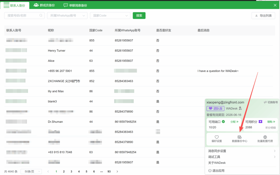Click the 导出列表 export button
The height and width of the screenshot is (175, 280).
(x=263, y=16)
